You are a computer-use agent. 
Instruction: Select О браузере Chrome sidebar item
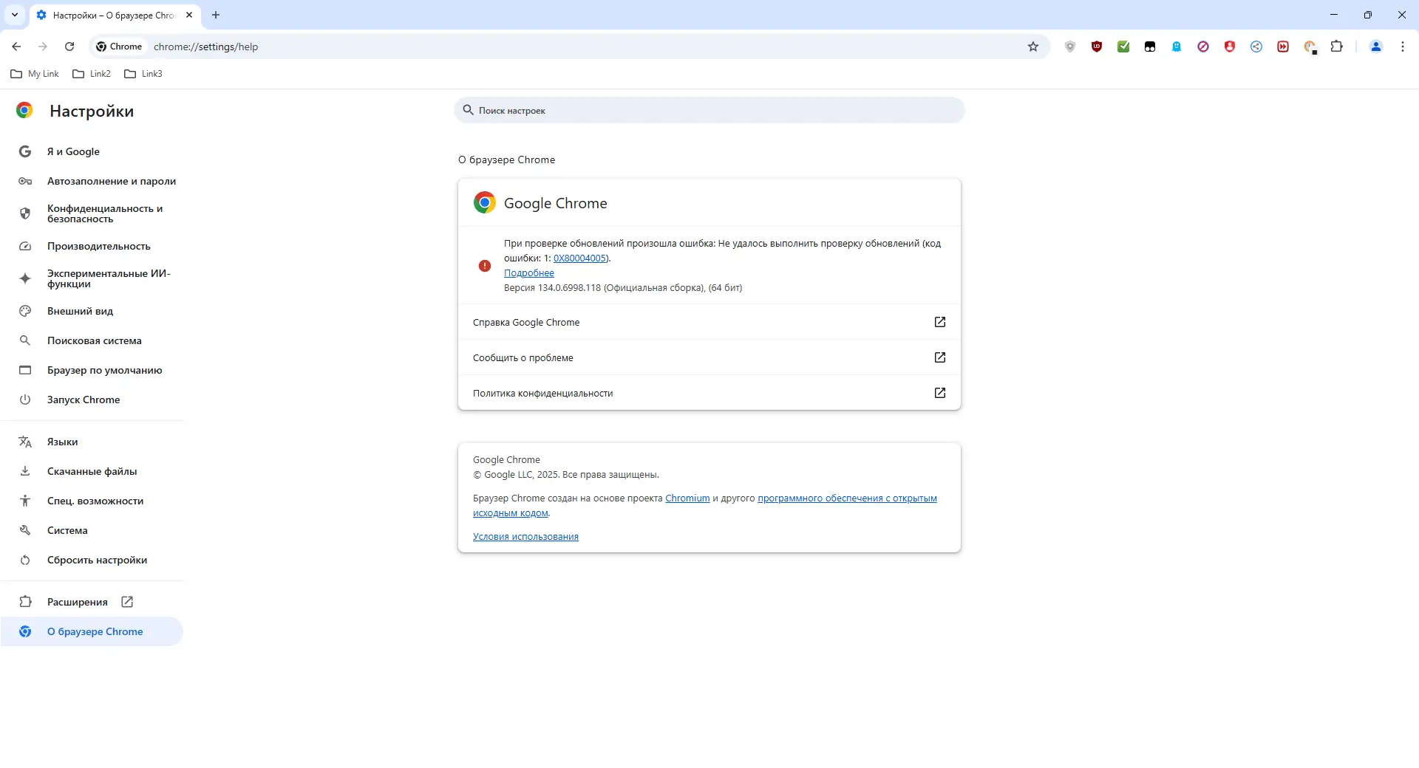tap(92, 631)
